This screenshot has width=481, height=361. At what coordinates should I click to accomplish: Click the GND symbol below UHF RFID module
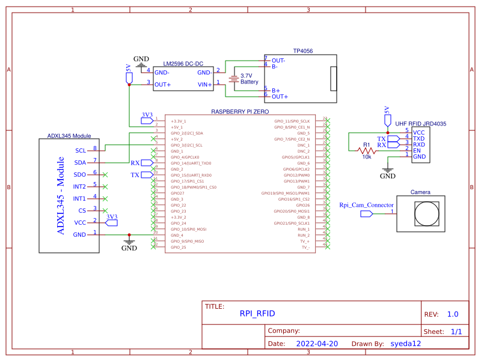[388, 171]
